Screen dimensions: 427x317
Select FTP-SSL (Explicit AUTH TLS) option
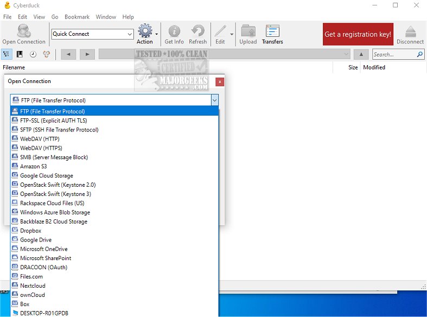coord(114,121)
